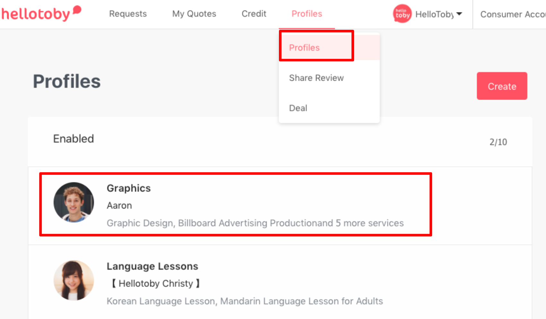This screenshot has width=546, height=319.
Task: Open the Language Lessons profile title
Action: pyautogui.click(x=152, y=266)
